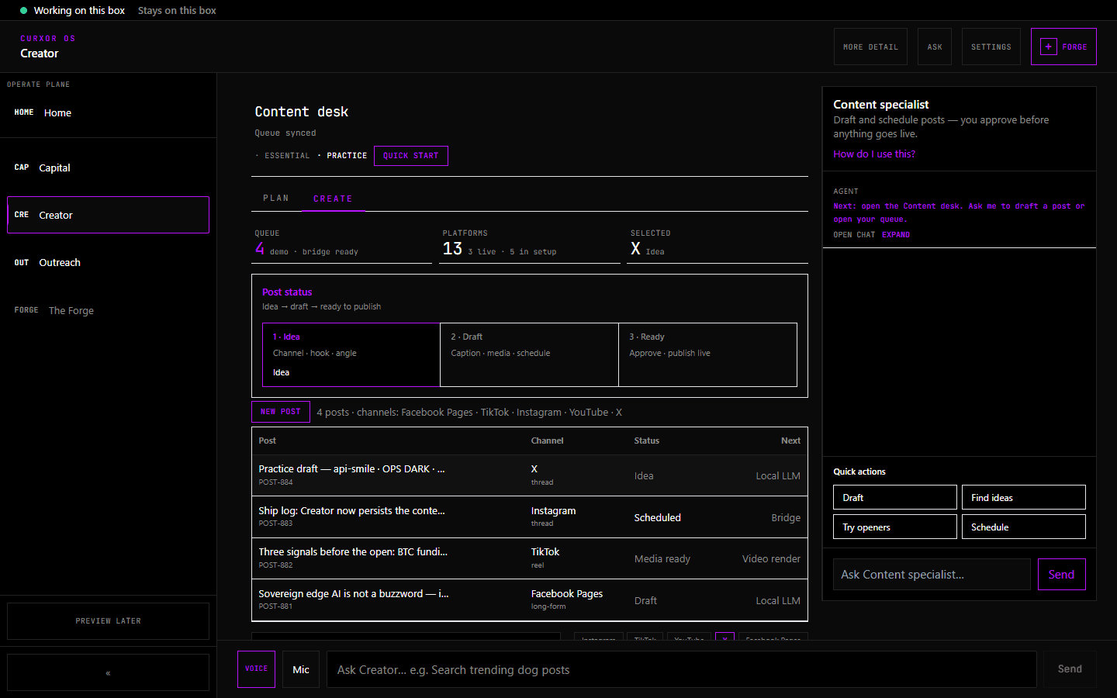Image resolution: width=1117 pixels, height=698 pixels.
Task: Click Send in Content specialist panel
Action: 1061,575
